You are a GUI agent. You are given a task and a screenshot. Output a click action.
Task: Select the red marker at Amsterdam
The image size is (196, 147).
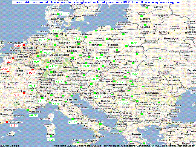24,45
